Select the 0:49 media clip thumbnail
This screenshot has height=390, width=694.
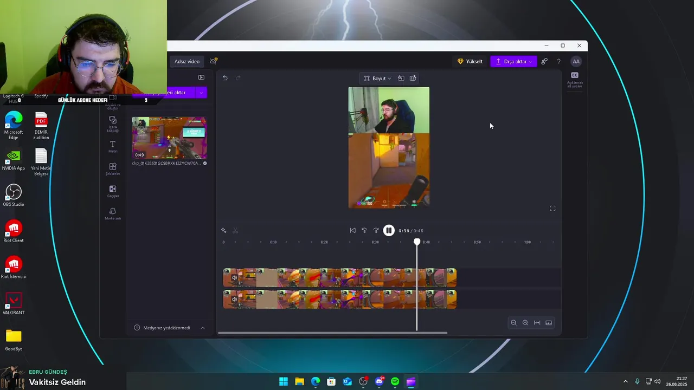169,138
